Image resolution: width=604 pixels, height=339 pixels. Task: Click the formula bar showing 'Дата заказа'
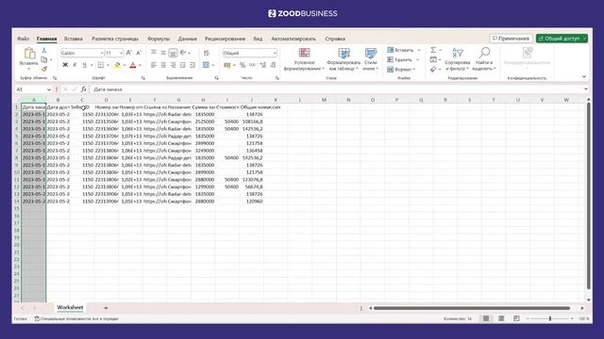[337, 89]
